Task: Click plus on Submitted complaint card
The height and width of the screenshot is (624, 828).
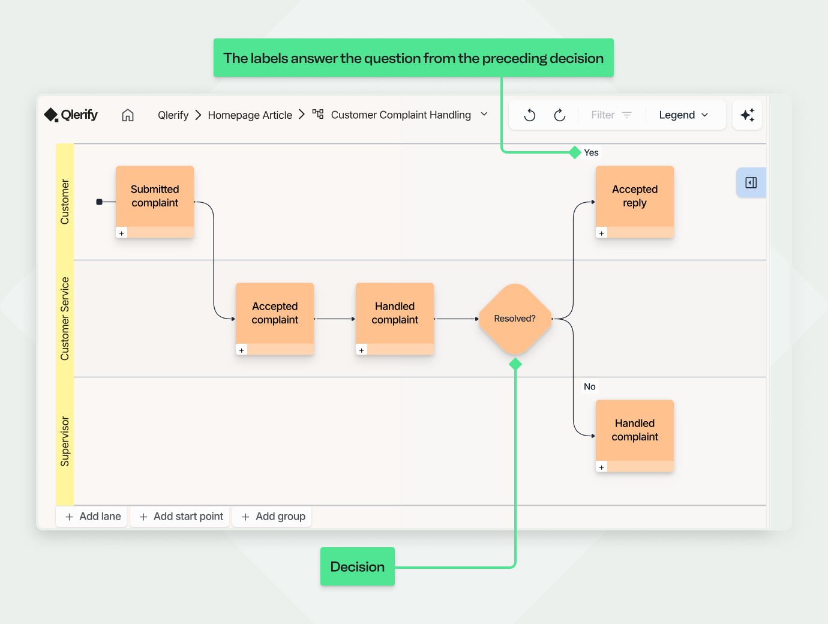Action: [122, 233]
